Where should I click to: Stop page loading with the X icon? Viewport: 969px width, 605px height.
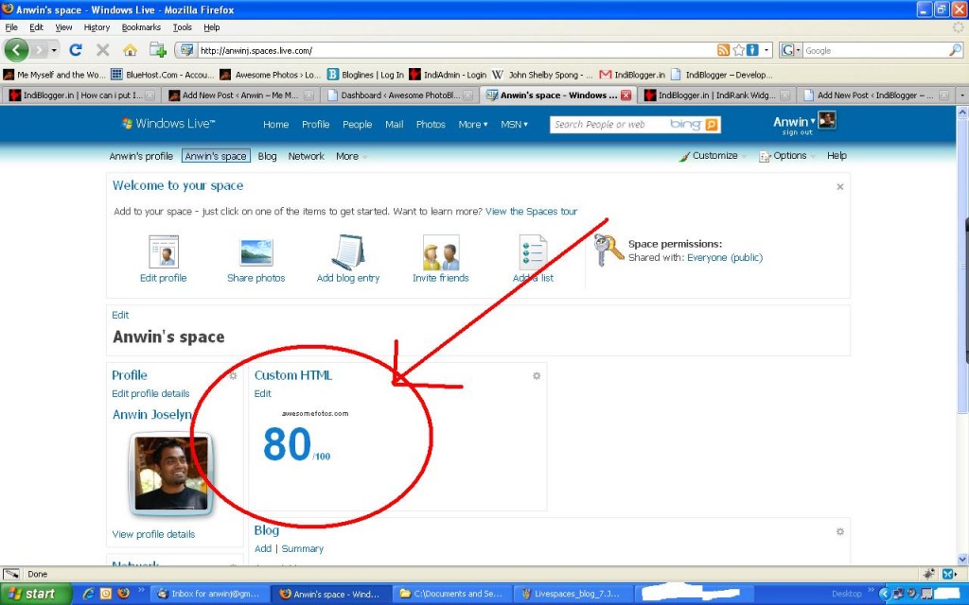click(102, 50)
